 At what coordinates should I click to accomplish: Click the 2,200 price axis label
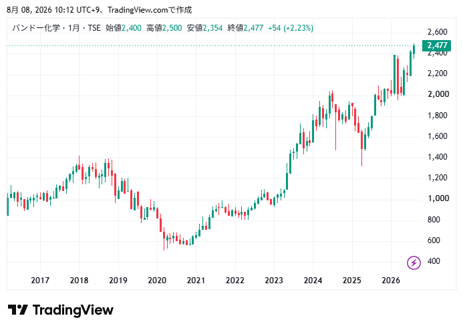coord(438,73)
